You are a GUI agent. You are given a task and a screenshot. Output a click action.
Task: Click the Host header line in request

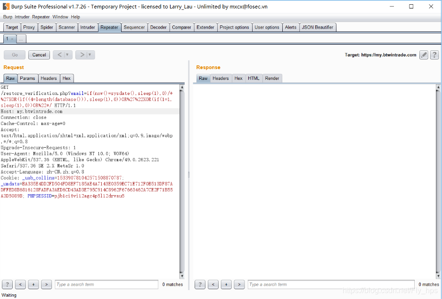(90, 111)
